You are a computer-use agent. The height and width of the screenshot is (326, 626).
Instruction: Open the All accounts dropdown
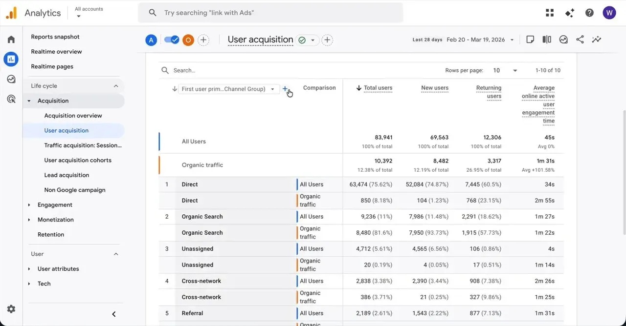coord(89,13)
